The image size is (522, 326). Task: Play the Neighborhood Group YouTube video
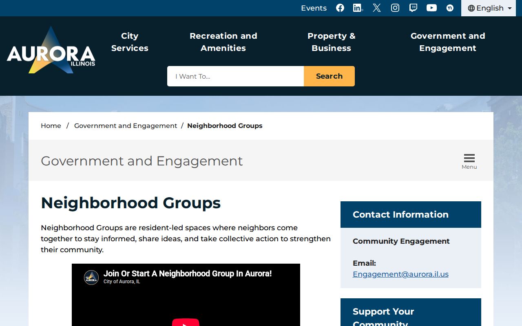(x=186, y=323)
